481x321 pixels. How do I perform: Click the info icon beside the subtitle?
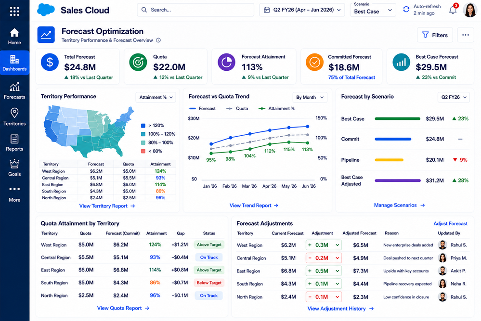[x=158, y=40]
